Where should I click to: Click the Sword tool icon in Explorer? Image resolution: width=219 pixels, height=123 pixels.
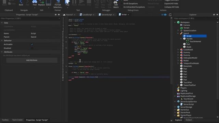pyautogui.click(x=181, y=33)
